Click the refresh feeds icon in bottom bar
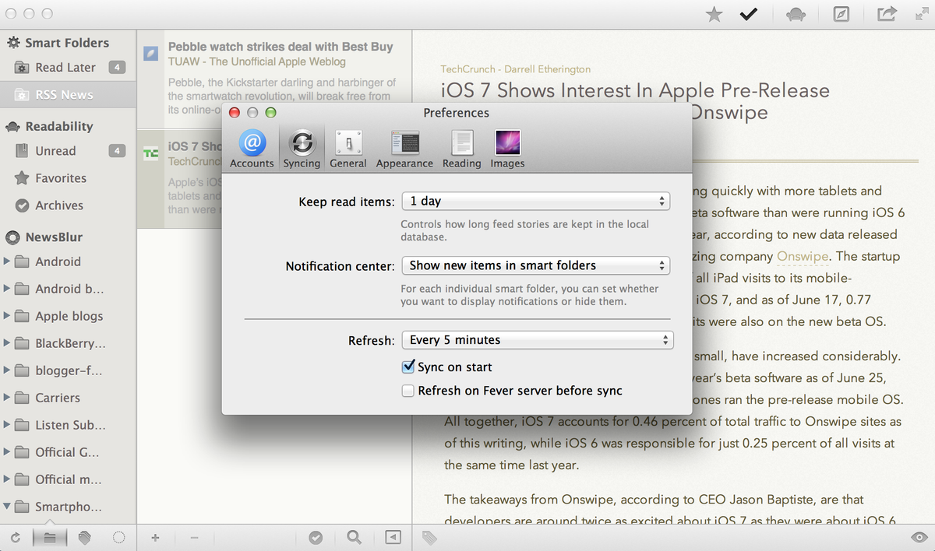This screenshot has width=935, height=551. pos(16,537)
